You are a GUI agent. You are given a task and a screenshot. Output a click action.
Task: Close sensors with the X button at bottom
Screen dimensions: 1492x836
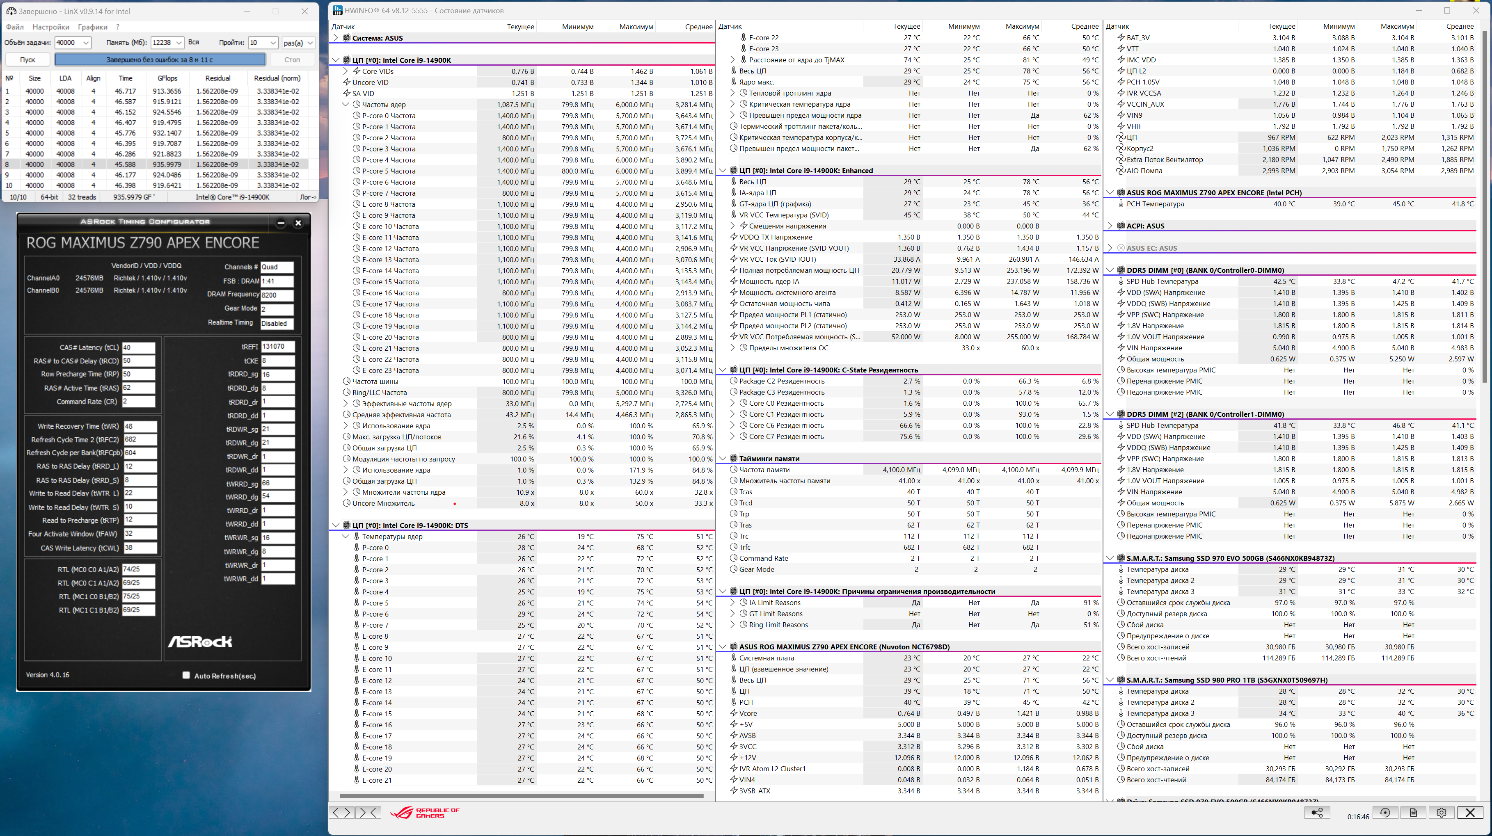(1470, 812)
